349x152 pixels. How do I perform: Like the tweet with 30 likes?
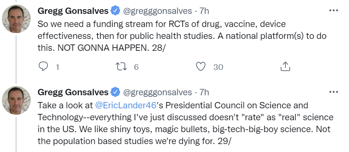coord(201,66)
